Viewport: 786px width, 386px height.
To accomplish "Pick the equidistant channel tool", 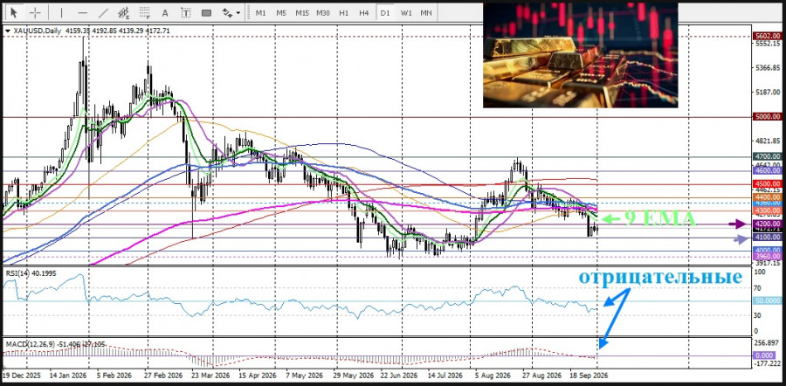I will click(123, 13).
